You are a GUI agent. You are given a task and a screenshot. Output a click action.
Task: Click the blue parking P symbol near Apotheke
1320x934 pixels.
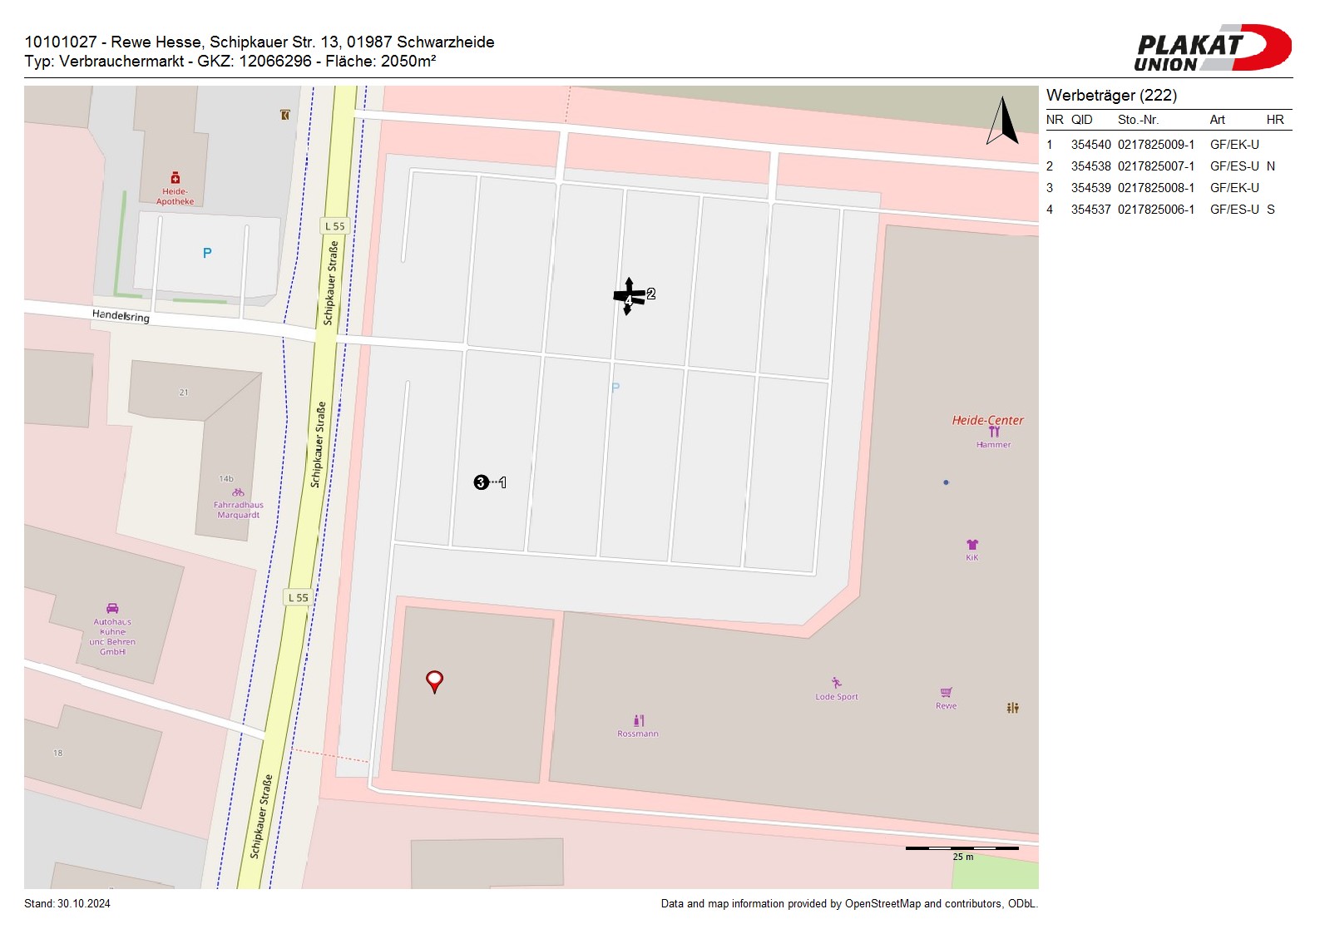pyautogui.click(x=207, y=253)
